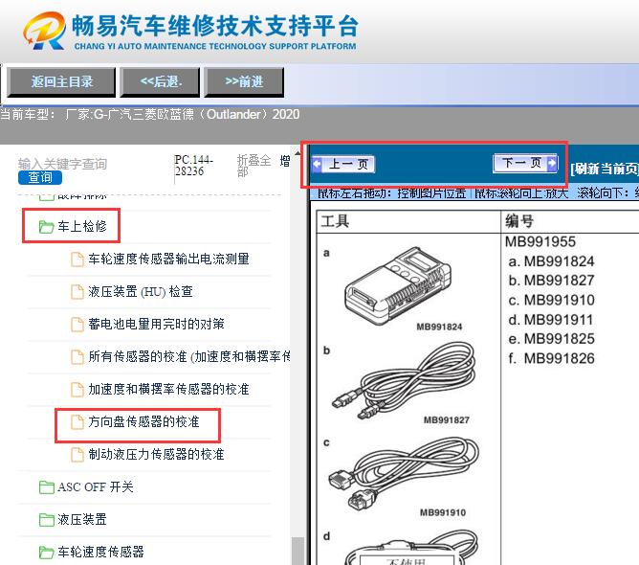Open 制动液压力传感器的校准 document
Image resolution: width=639 pixels, height=565 pixels.
156,455
